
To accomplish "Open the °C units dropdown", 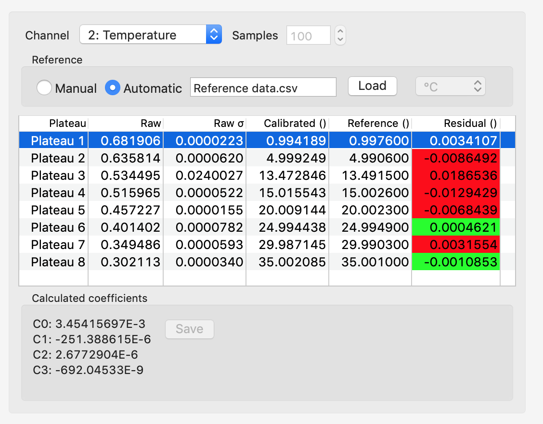I will [450, 87].
